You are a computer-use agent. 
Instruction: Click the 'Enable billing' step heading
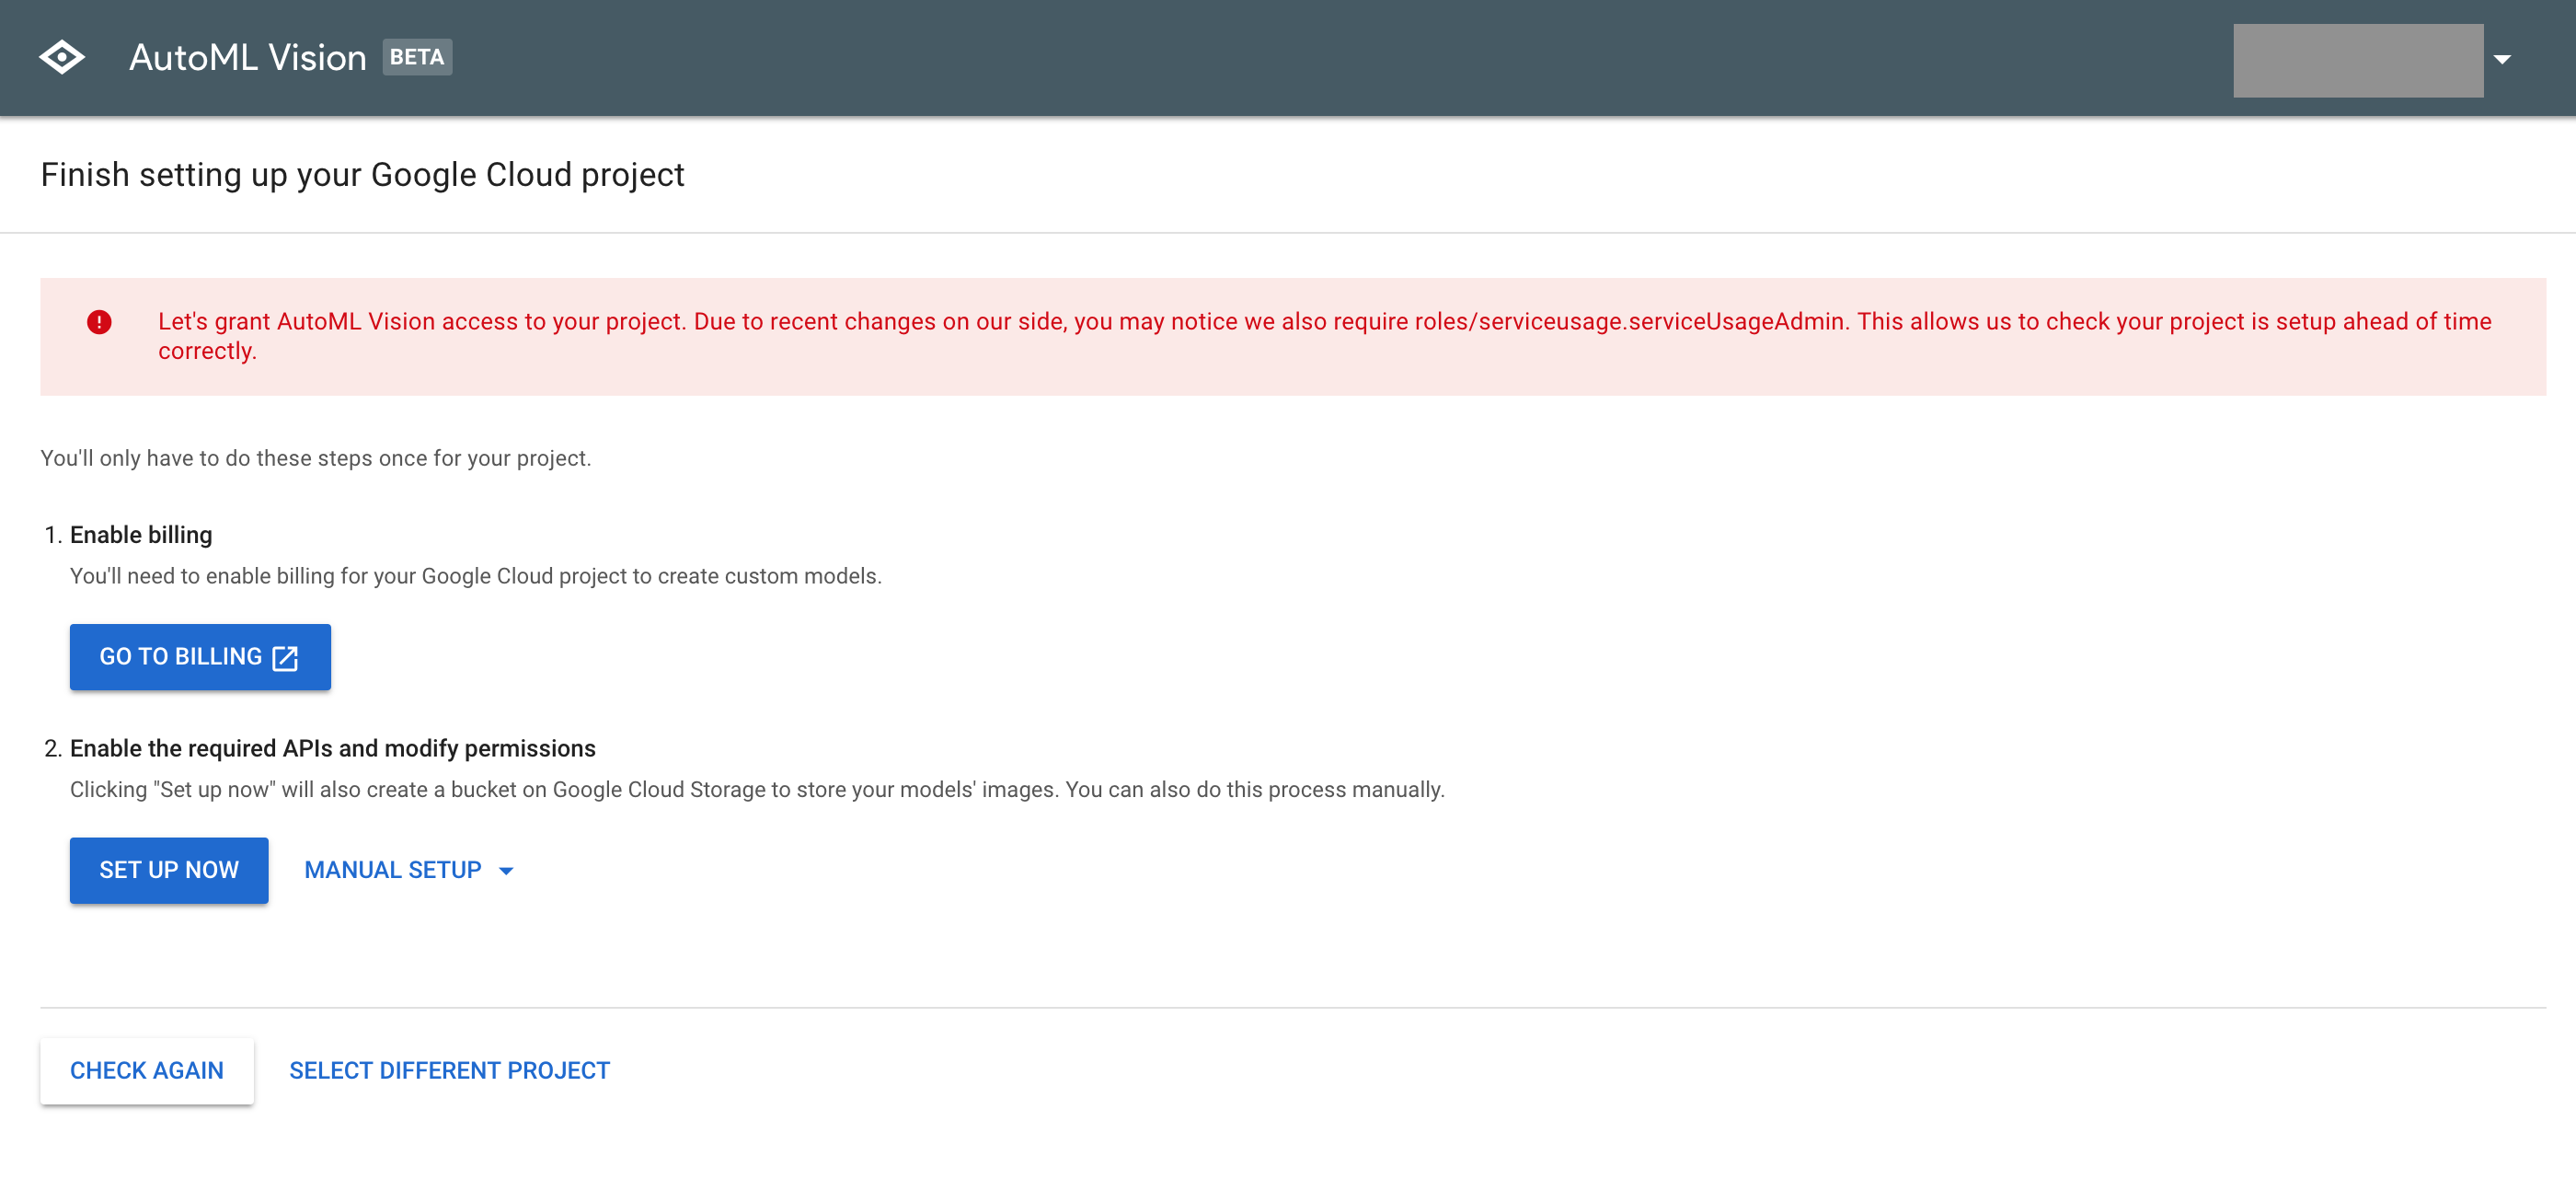(141, 535)
